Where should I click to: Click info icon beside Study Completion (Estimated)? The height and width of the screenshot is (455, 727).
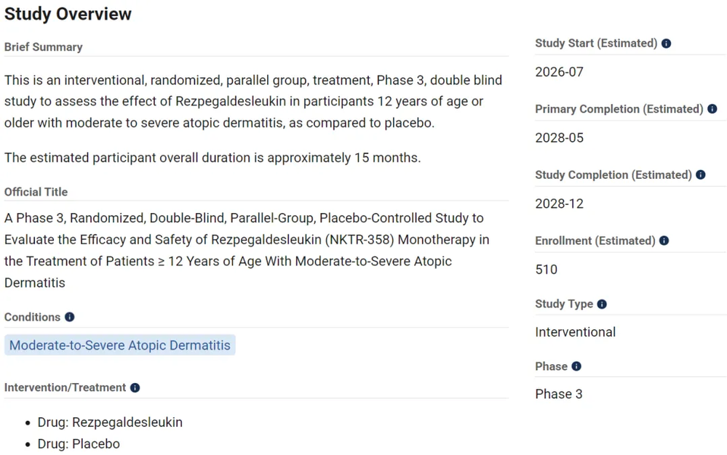click(x=701, y=174)
